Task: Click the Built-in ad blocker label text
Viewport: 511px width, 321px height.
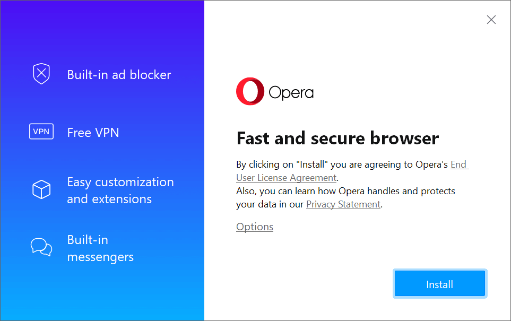Action: coord(119,75)
